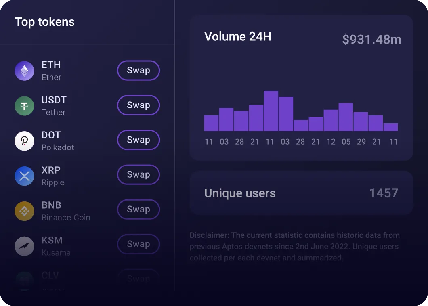This screenshot has height=306, width=428.
Task: Click the 05 label on the chart axis
Action: click(x=346, y=142)
